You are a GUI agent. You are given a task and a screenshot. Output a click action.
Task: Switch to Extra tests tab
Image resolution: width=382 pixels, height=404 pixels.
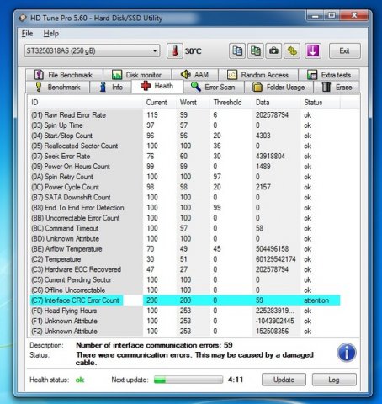pos(329,75)
